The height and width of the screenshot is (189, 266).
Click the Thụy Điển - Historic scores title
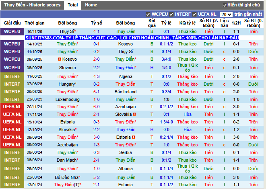pos(32,5)
